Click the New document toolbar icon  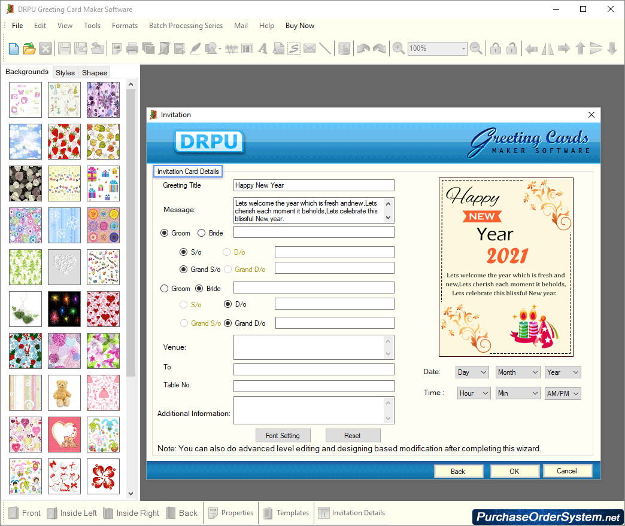pyautogui.click(x=14, y=48)
